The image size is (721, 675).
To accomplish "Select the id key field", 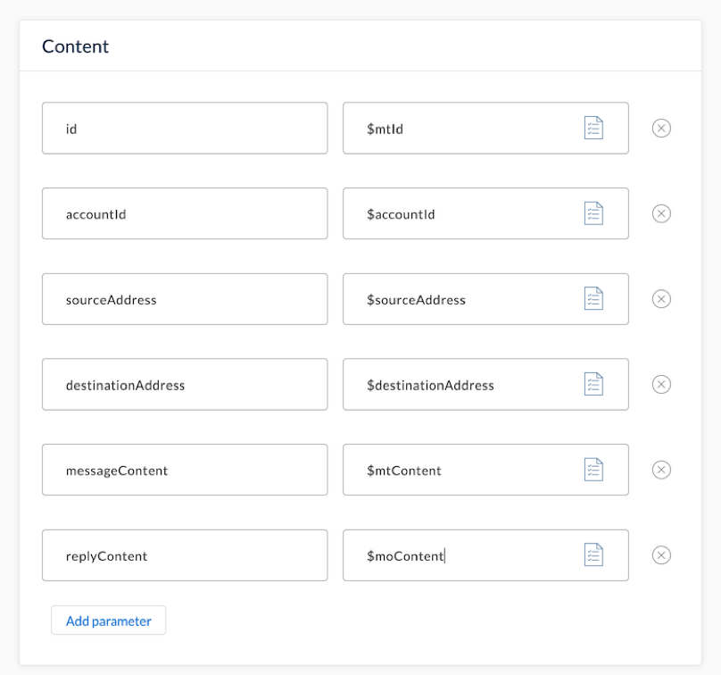I will click(185, 128).
